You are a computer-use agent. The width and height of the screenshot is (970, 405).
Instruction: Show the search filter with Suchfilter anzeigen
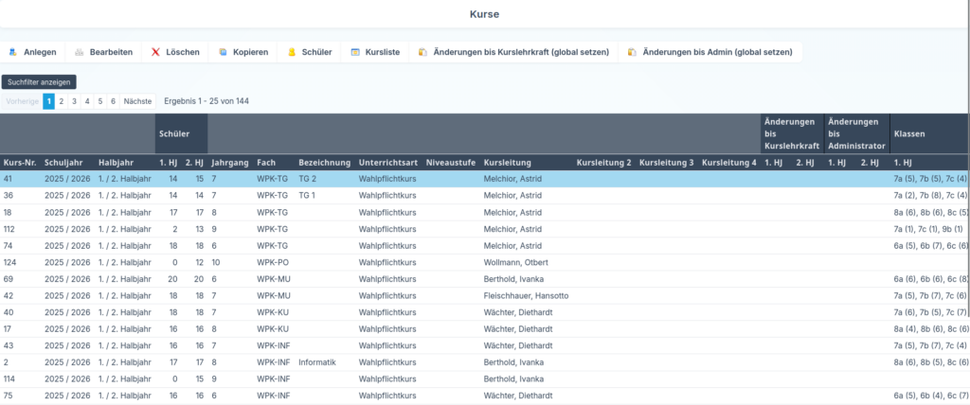tap(39, 82)
